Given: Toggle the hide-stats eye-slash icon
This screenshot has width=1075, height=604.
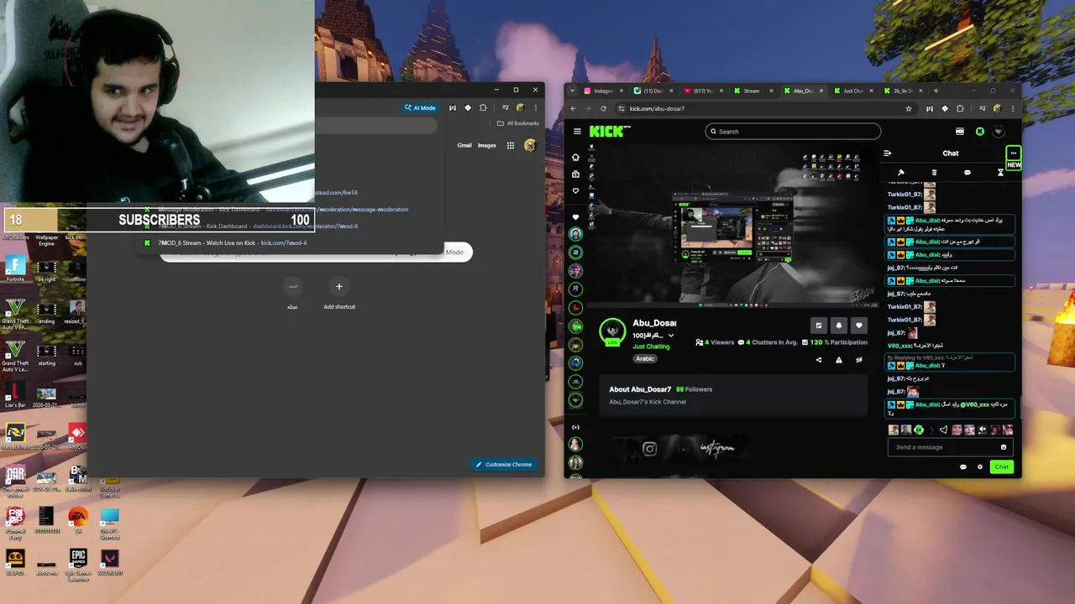Looking at the screenshot, I should [858, 360].
